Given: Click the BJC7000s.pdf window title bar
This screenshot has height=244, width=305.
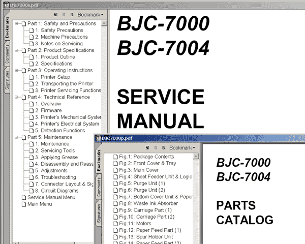Looking at the screenshot, I should coord(154,5).
